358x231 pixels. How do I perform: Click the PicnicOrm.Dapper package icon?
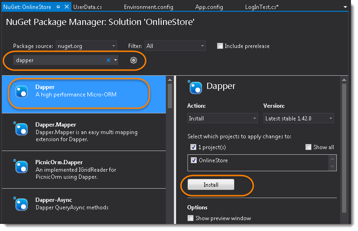pos(21,166)
